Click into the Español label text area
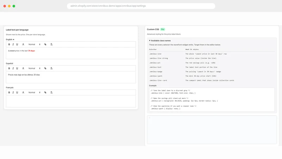This screenshot has height=159, width=282. point(71,77)
